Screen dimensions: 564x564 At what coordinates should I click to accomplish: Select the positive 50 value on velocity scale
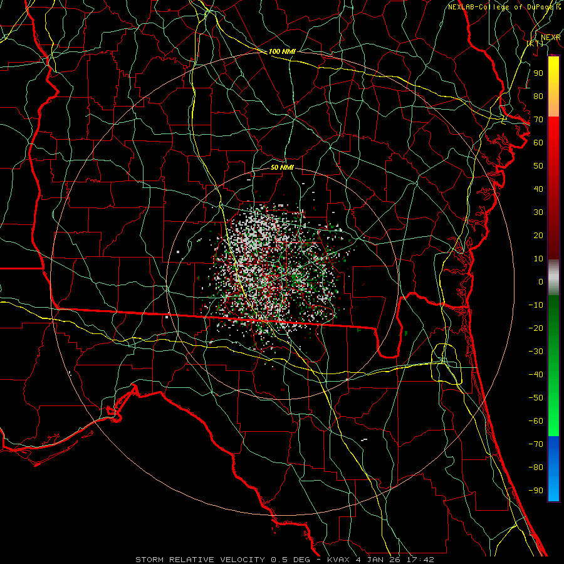(x=538, y=166)
